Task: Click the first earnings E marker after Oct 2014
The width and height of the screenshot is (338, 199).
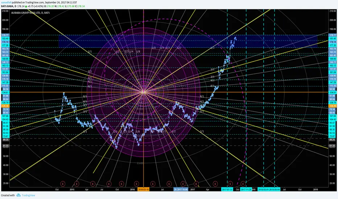Action: (63, 184)
